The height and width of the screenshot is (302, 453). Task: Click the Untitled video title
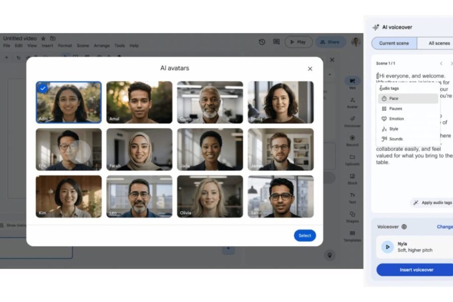click(20, 38)
